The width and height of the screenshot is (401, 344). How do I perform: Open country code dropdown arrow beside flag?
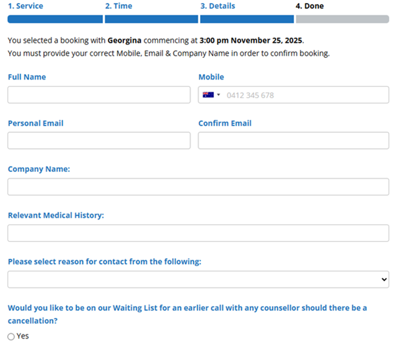click(218, 95)
